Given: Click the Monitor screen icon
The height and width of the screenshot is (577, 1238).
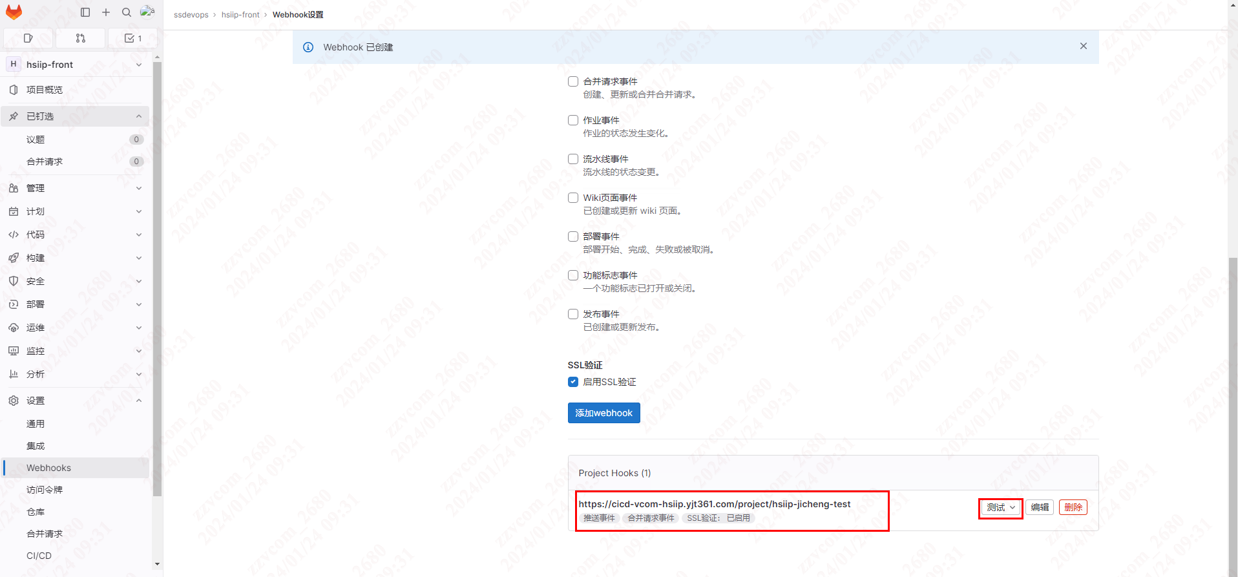Looking at the screenshot, I should (14, 351).
